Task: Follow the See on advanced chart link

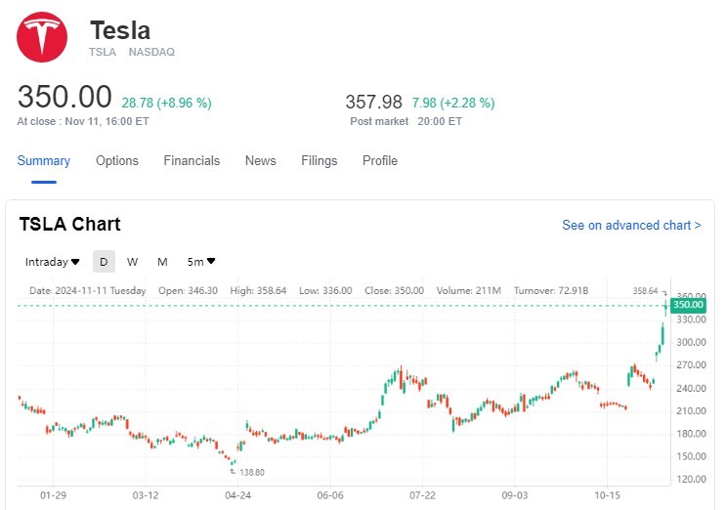Action: click(x=631, y=226)
